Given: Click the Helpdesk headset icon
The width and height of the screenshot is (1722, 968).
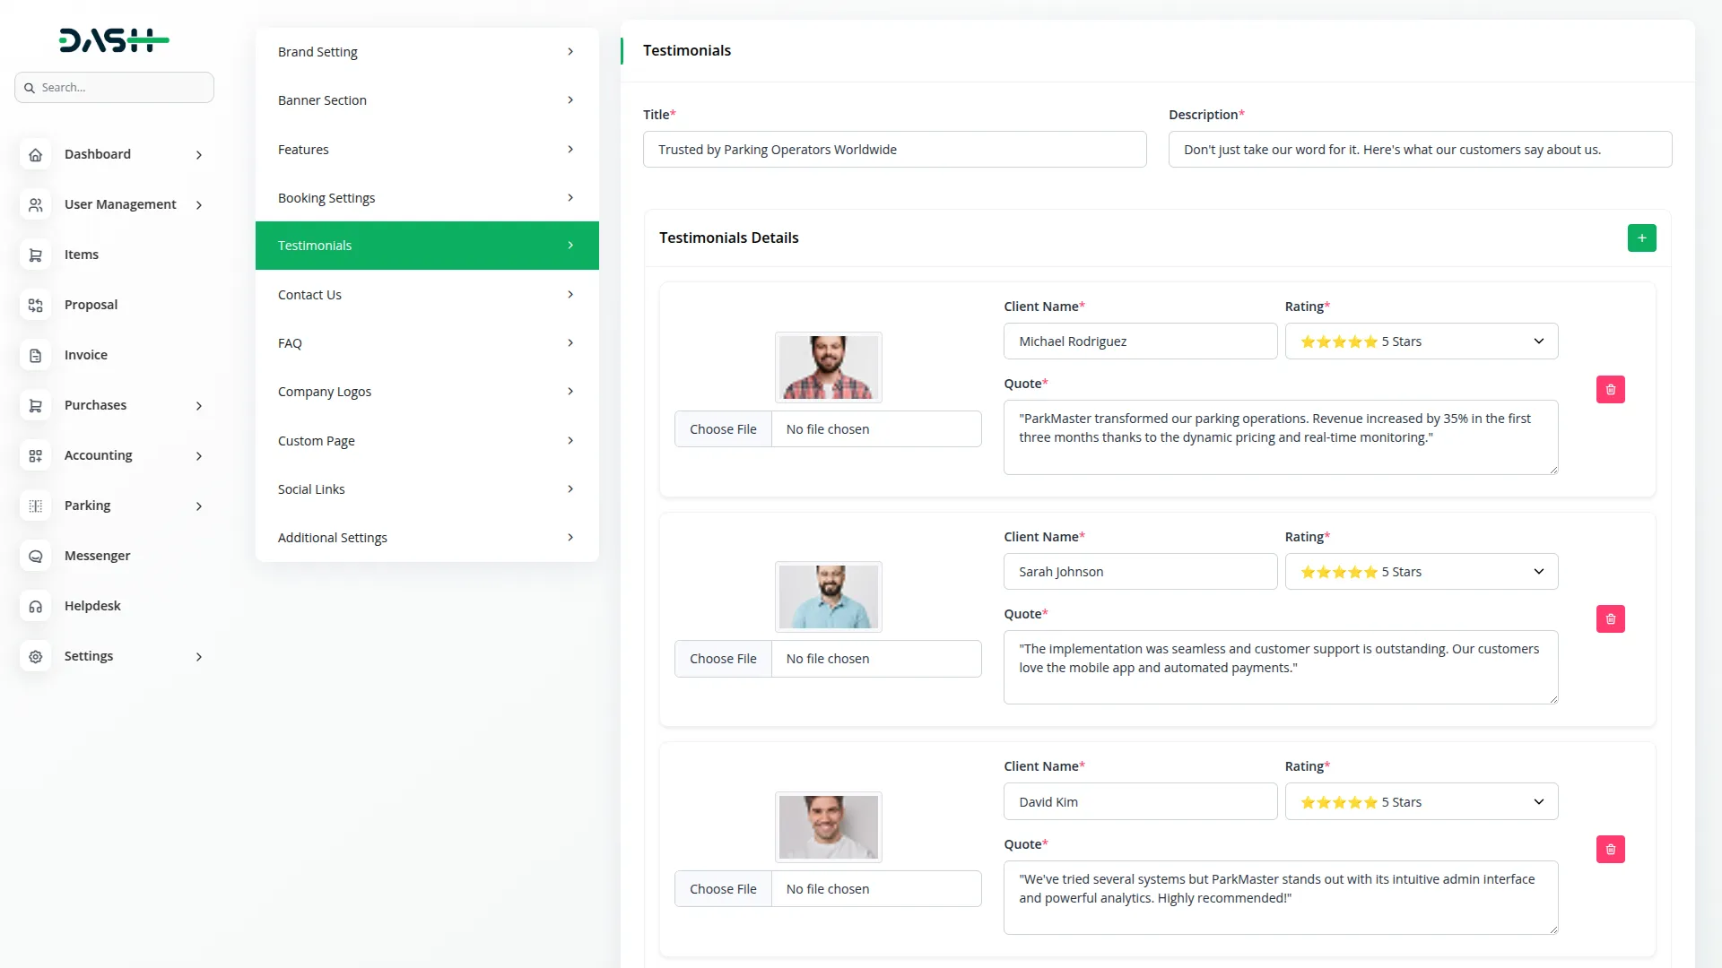Looking at the screenshot, I should point(35,606).
